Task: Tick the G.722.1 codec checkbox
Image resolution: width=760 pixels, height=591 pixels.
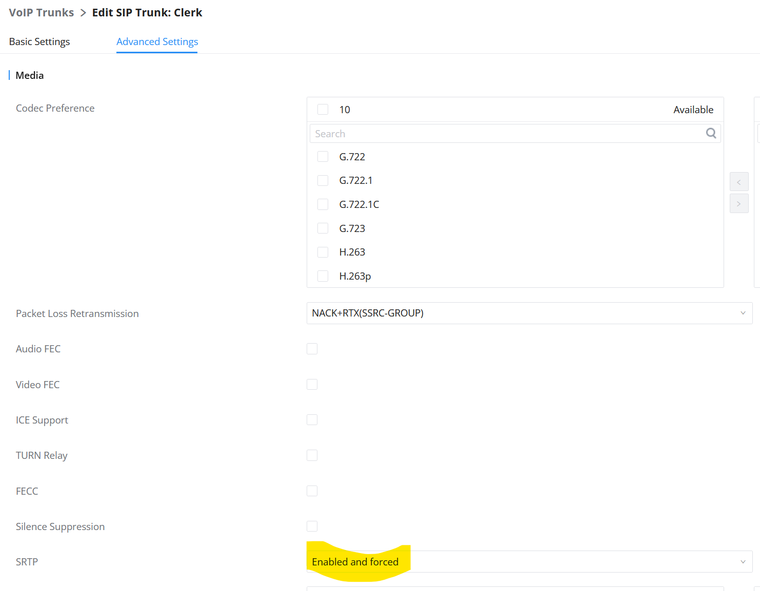Action: pyautogui.click(x=323, y=180)
